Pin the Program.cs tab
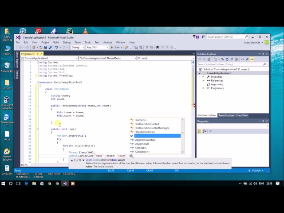The image size is (284, 213). point(38,54)
